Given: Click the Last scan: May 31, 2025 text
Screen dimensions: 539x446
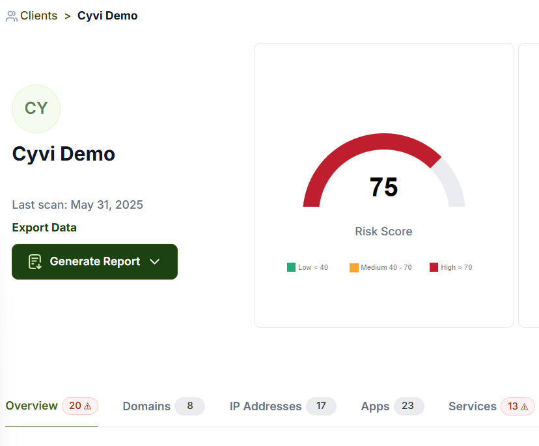Looking at the screenshot, I should [77, 205].
